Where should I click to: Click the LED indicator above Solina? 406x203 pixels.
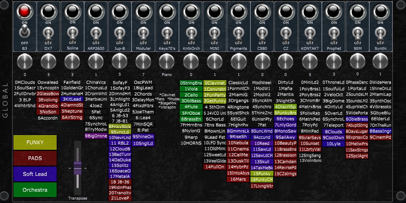coord(72,11)
